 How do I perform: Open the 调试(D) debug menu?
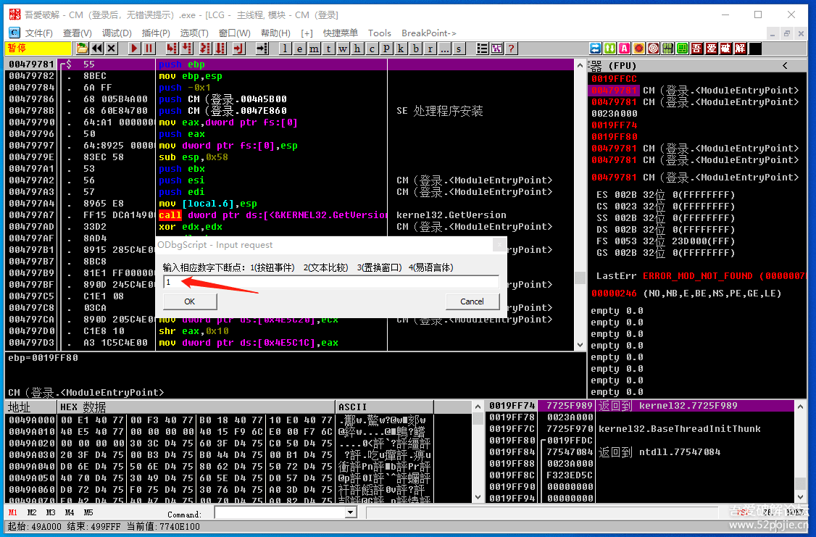(x=117, y=33)
